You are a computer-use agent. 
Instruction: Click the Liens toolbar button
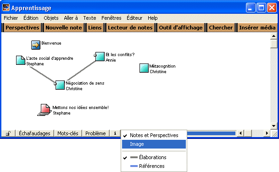click(95, 28)
